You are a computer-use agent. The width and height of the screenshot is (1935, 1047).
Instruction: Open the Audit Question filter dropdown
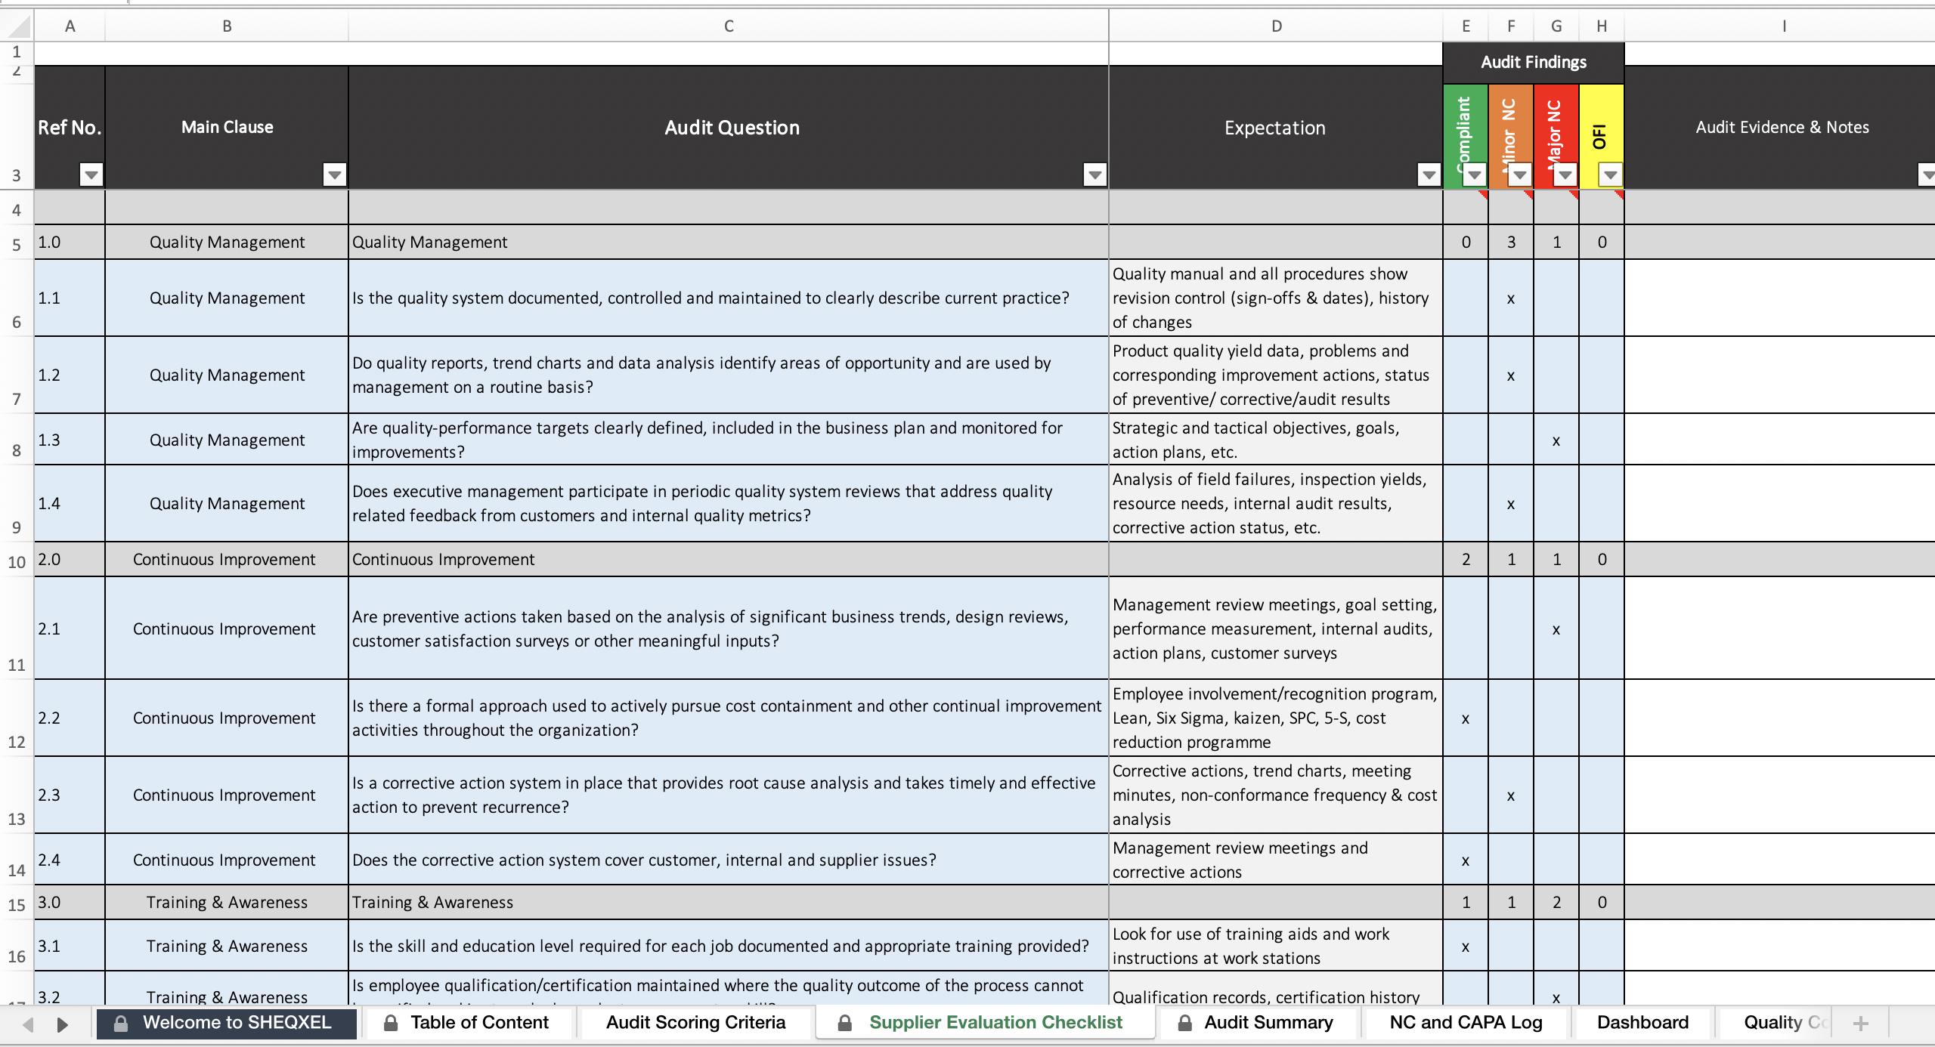click(1094, 175)
